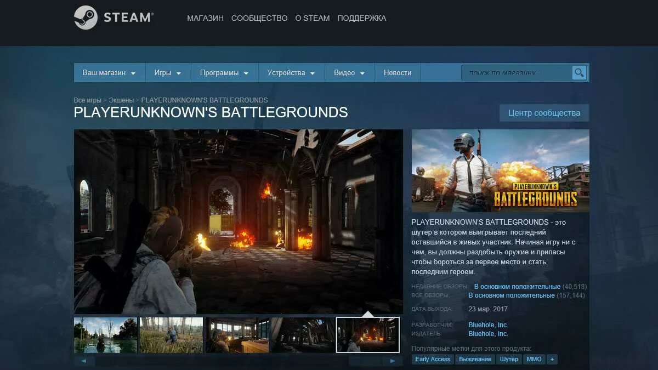Click the search magnifier icon
Image resolution: width=658 pixels, height=370 pixels.
click(x=579, y=72)
